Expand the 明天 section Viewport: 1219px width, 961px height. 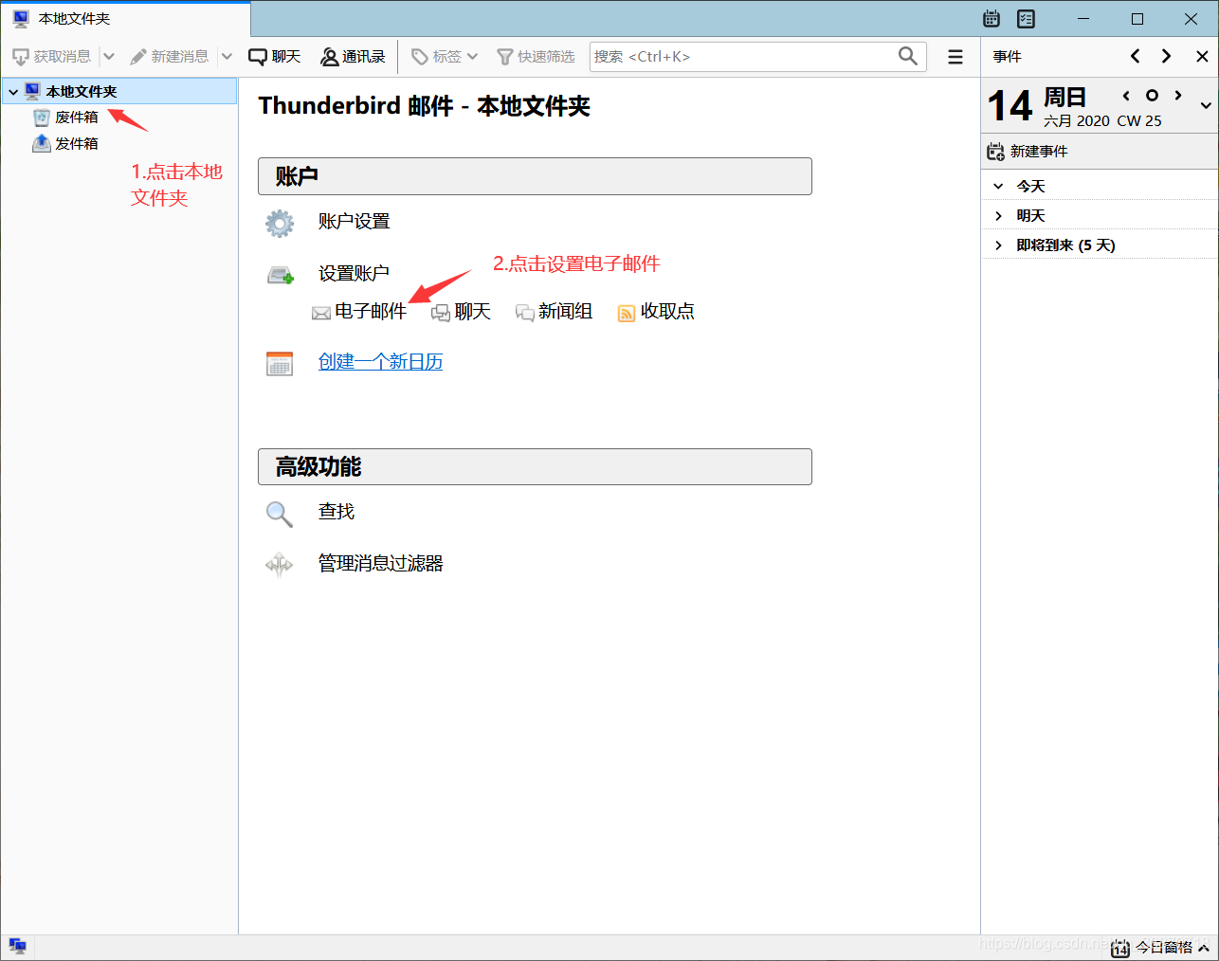pyautogui.click(x=998, y=216)
